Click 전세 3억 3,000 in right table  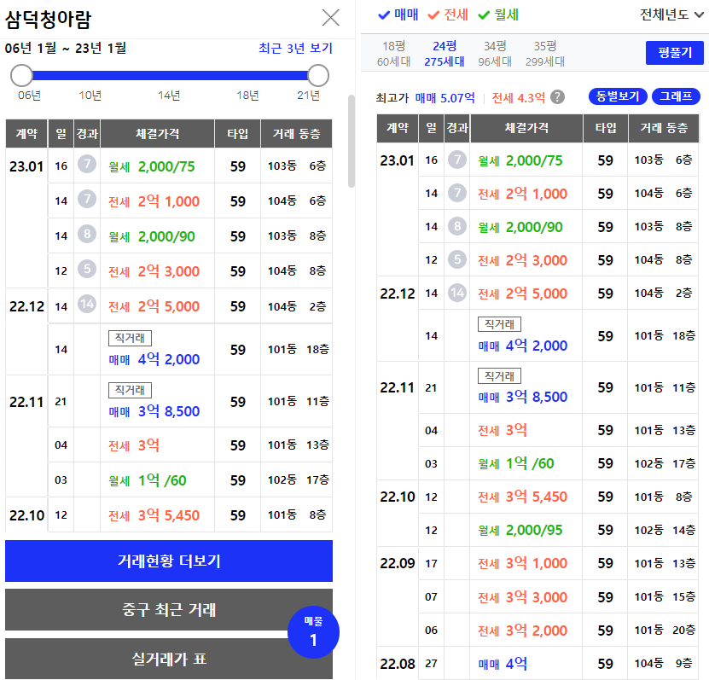coord(522,597)
